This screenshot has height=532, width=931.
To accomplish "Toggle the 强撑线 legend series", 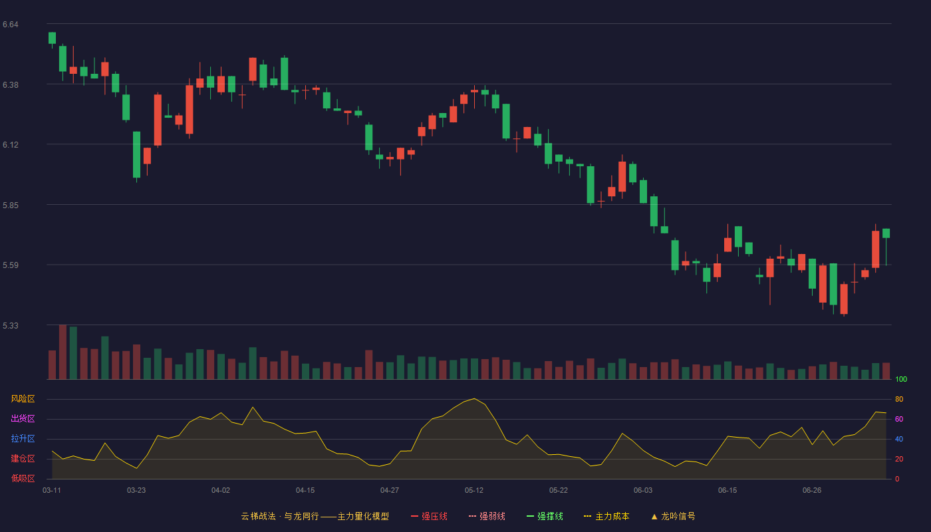I will click(545, 516).
